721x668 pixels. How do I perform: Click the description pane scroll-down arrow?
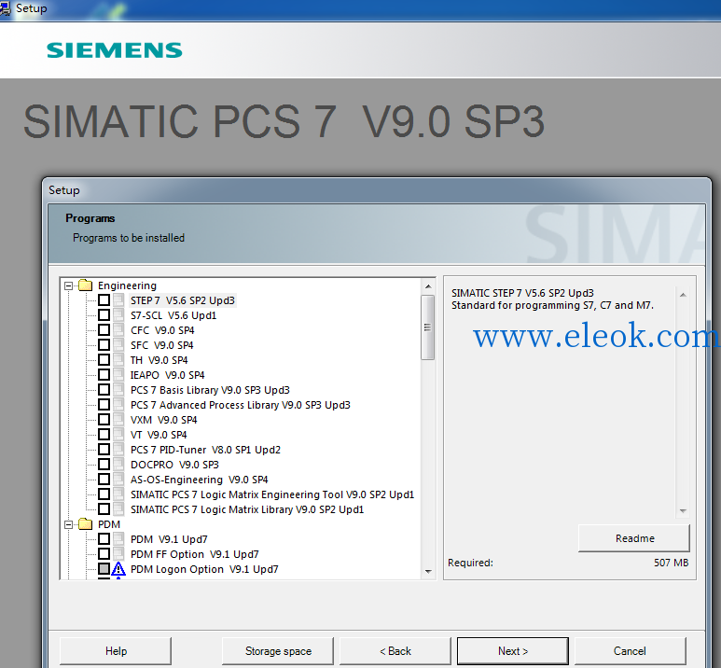[x=683, y=511]
